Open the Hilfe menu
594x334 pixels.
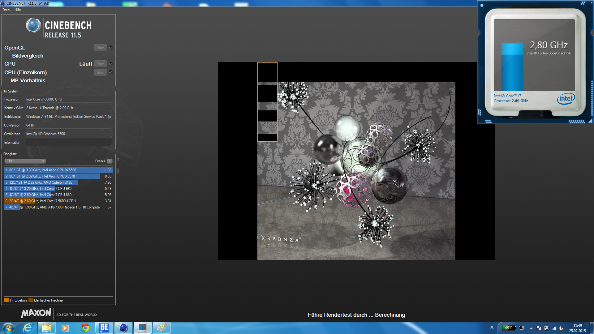pos(18,10)
